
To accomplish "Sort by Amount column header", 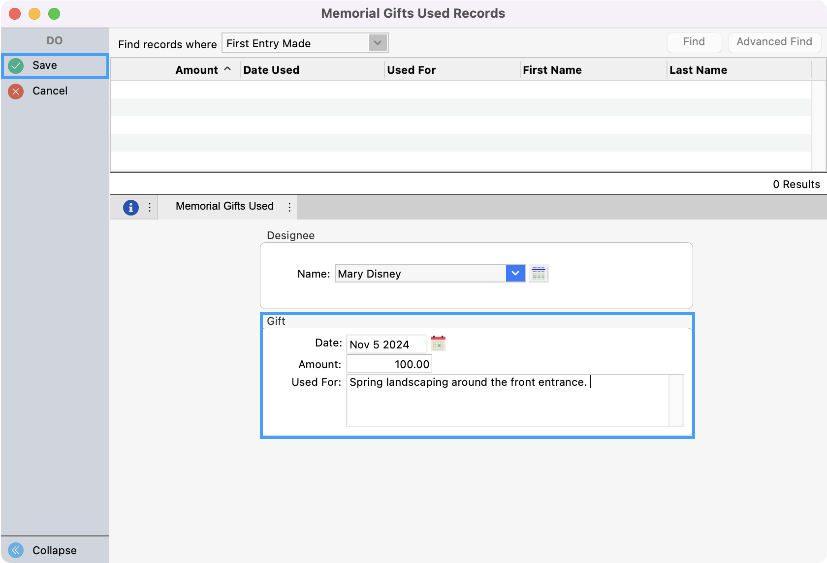I will coord(196,70).
